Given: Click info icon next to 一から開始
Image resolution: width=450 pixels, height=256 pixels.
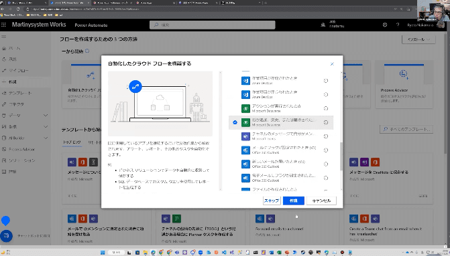Looking at the screenshot, I should pyautogui.click(x=87, y=51).
